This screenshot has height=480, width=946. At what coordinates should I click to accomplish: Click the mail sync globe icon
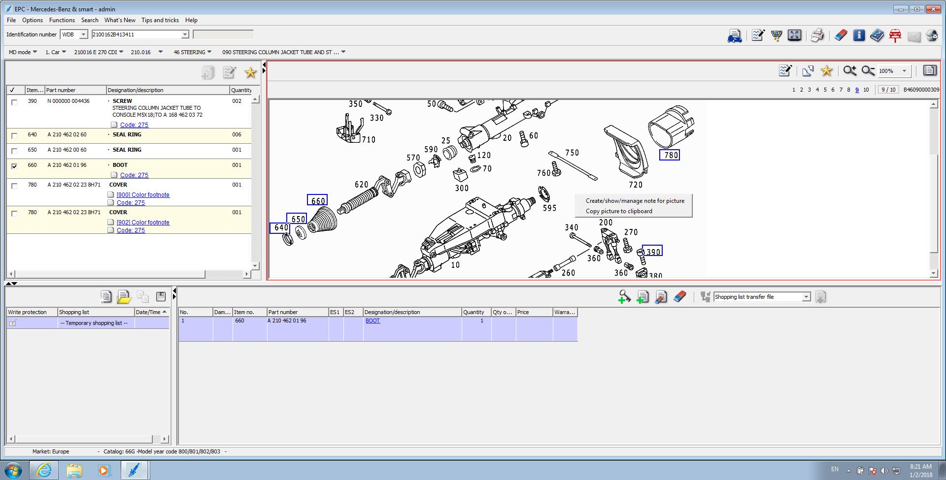click(x=932, y=35)
